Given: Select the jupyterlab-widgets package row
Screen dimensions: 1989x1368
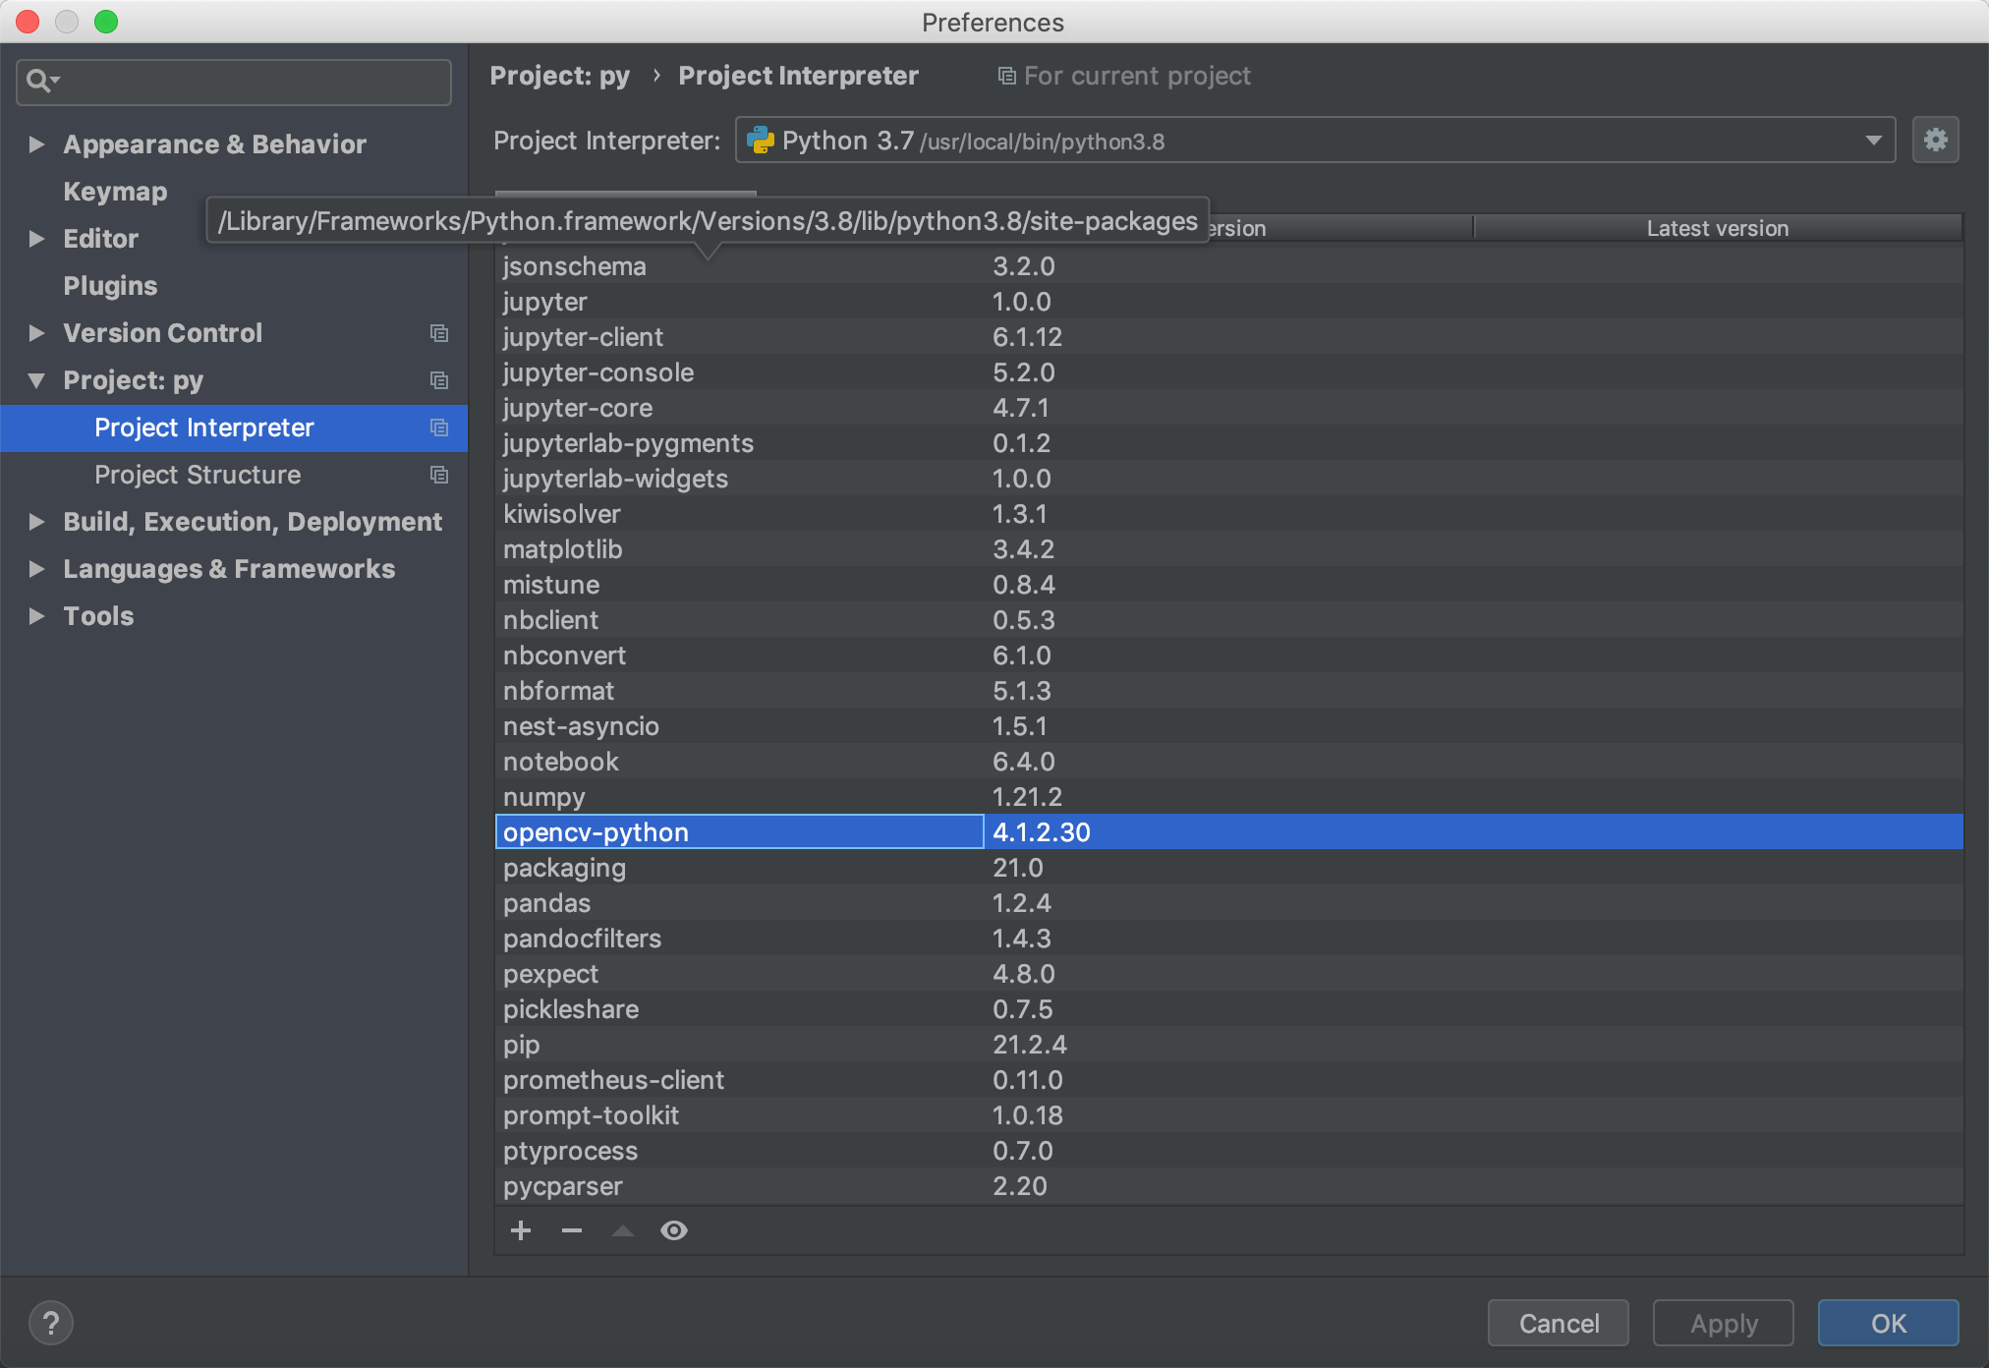Looking at the screenshot, I should (1228, 479).
